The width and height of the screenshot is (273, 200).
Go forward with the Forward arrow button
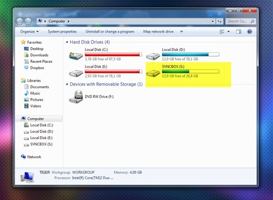tap(28, 21)
